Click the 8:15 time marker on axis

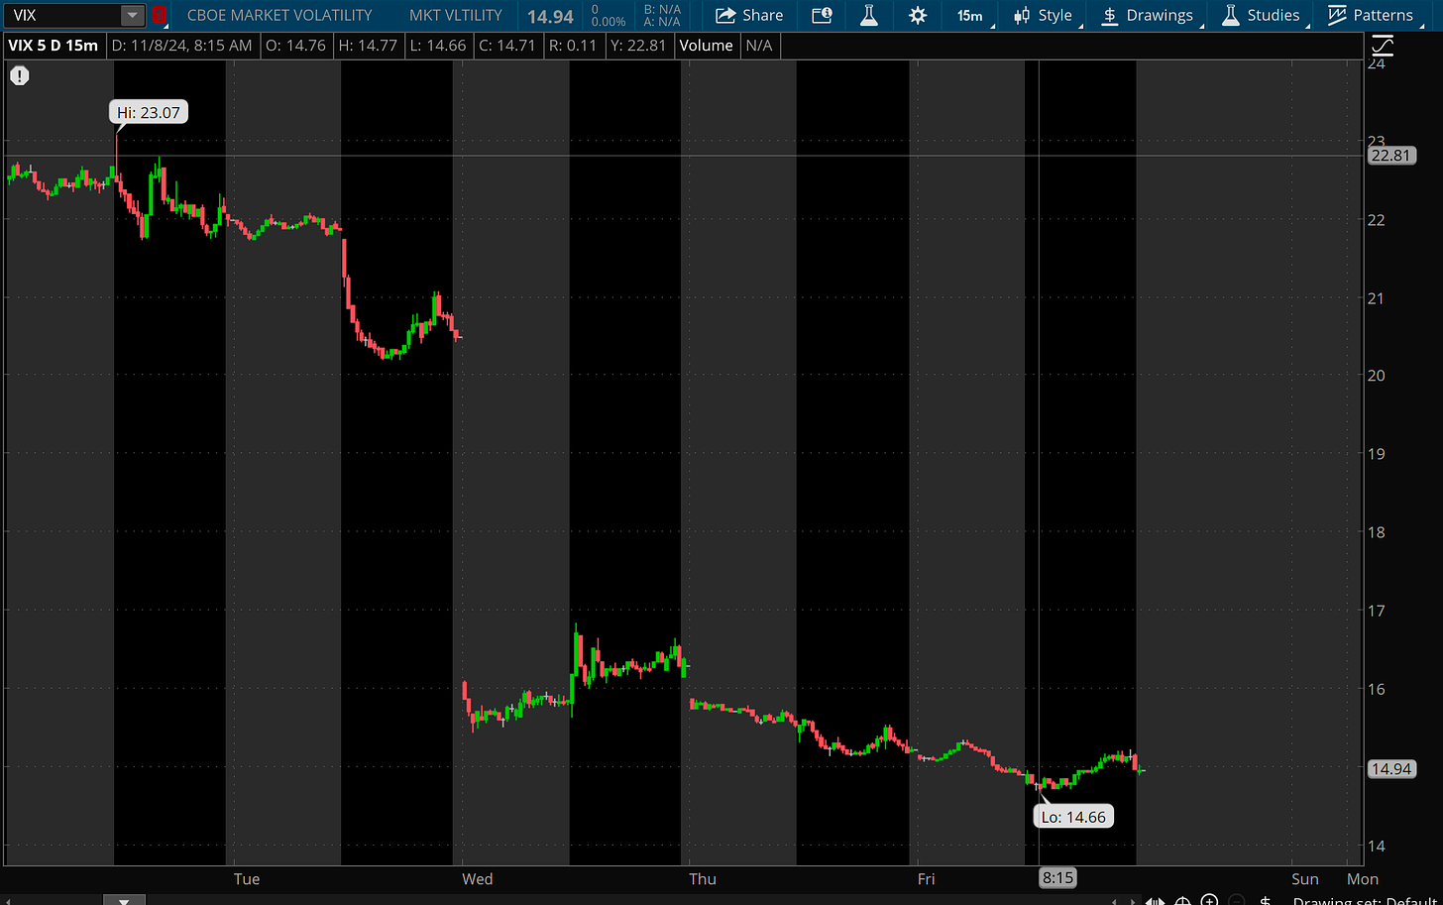coord(1057,878)
